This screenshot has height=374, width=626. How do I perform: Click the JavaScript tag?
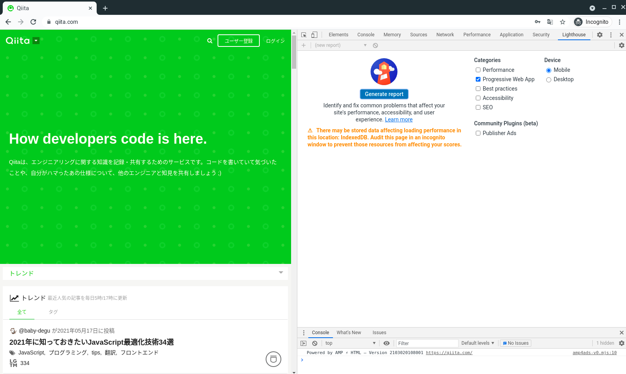click(x=31, y=353)
